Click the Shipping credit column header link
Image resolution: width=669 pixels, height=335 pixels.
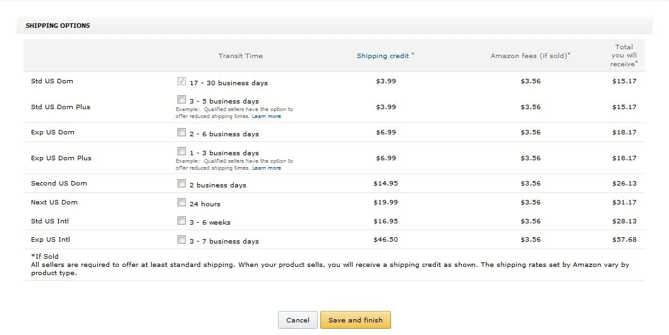click(383, 56)
